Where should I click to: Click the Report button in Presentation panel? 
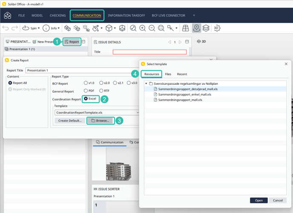pyautogui.click(x=72, y=42)
